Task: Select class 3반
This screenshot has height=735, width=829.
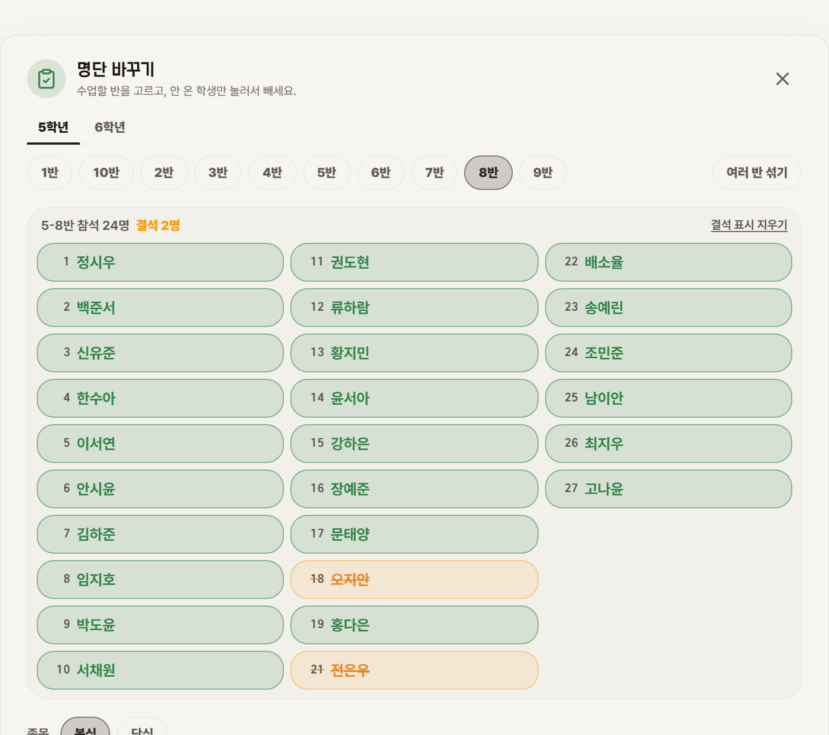Action: click(218, 173)
